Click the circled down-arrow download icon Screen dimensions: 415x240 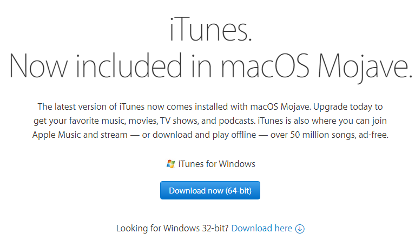(300, 229)
